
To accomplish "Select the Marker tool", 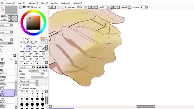I will click(x=22, y=53).
